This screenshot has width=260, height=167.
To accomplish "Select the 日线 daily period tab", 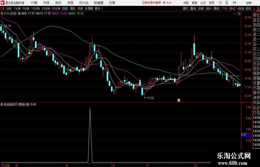I will pyautogui.click(x=65, y=9).
